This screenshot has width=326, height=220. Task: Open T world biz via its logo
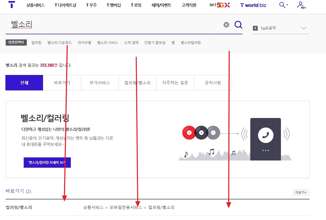click(x=253, y=5)
